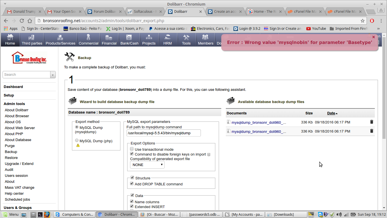Open the Restore link in Admin tools
This screenshot has height=218, width=387.
pyautogui.click(x=11, y=158)
